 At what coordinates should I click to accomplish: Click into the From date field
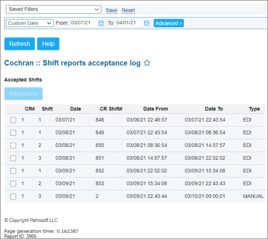83,23
